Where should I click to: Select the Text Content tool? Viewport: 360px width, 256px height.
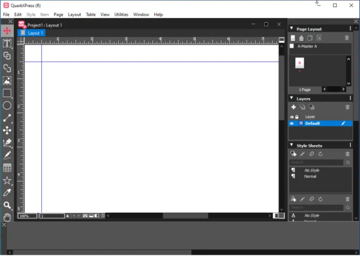(x=7, y=43)
